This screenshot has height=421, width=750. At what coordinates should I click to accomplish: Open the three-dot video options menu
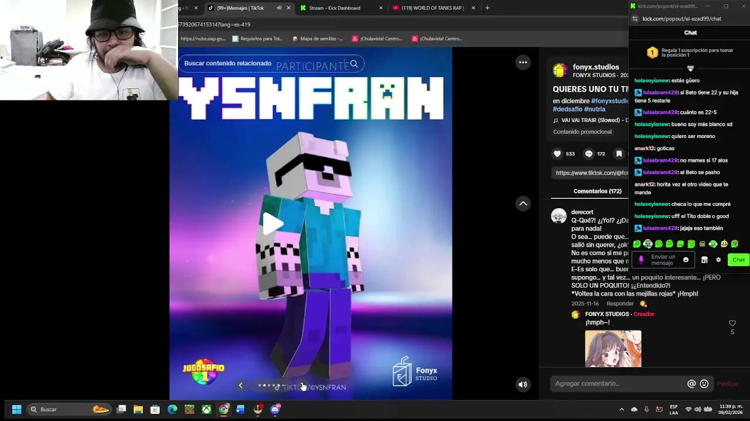tap(523, 63)
